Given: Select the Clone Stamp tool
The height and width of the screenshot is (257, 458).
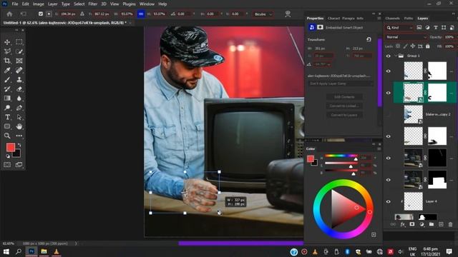Looking at the screenshot, I should (x=19, y=79).
